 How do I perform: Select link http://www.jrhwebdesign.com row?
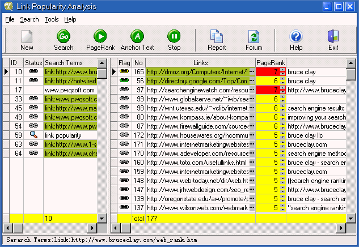[198, 190]
